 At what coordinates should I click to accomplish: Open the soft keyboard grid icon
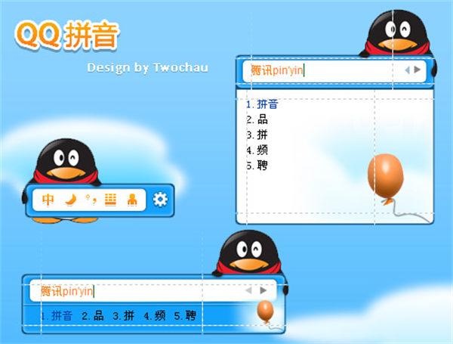pos(111,200)
